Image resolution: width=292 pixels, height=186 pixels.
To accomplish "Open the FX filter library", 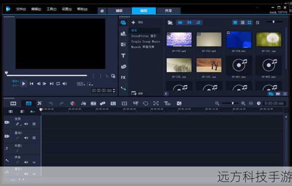I will pos(123,77).
